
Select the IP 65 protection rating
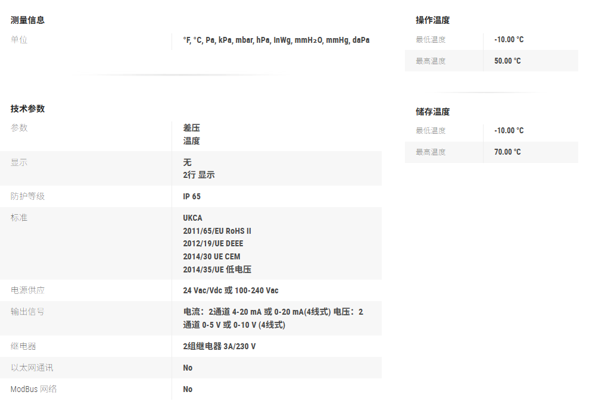(192, 196)
